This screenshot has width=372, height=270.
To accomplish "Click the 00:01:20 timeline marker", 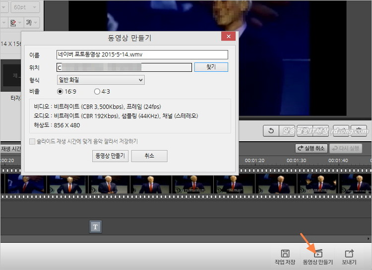I will pos(254,161).
